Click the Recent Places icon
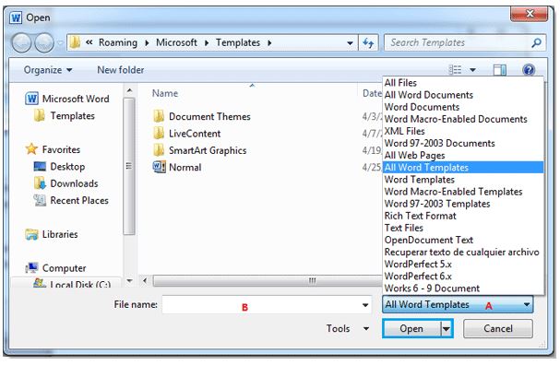The height and width of the screenshot is (365, 560). pyautogui.click(x=40, y=200)
